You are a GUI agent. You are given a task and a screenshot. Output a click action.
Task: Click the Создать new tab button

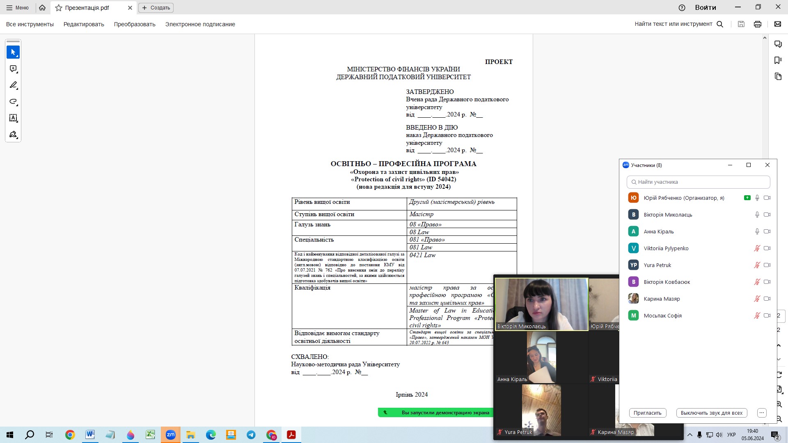click(x=156, y=8)
